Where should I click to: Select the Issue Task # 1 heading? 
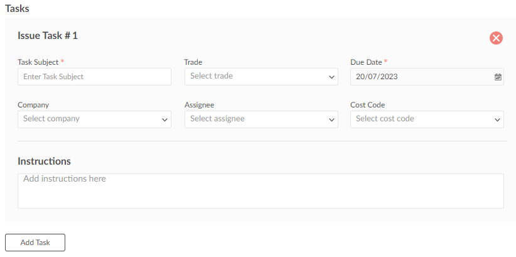click(x=48, y=36)
